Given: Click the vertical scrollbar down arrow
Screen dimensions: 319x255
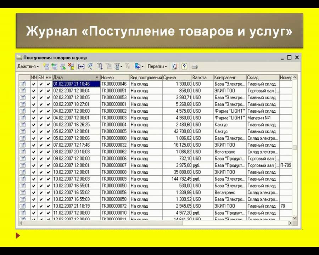Looking at the screenshot, I should pos(295,218).
